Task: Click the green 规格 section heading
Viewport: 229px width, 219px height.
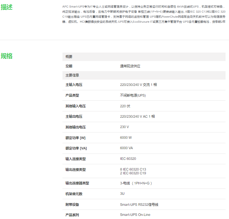Action: (x=7, y=56)
